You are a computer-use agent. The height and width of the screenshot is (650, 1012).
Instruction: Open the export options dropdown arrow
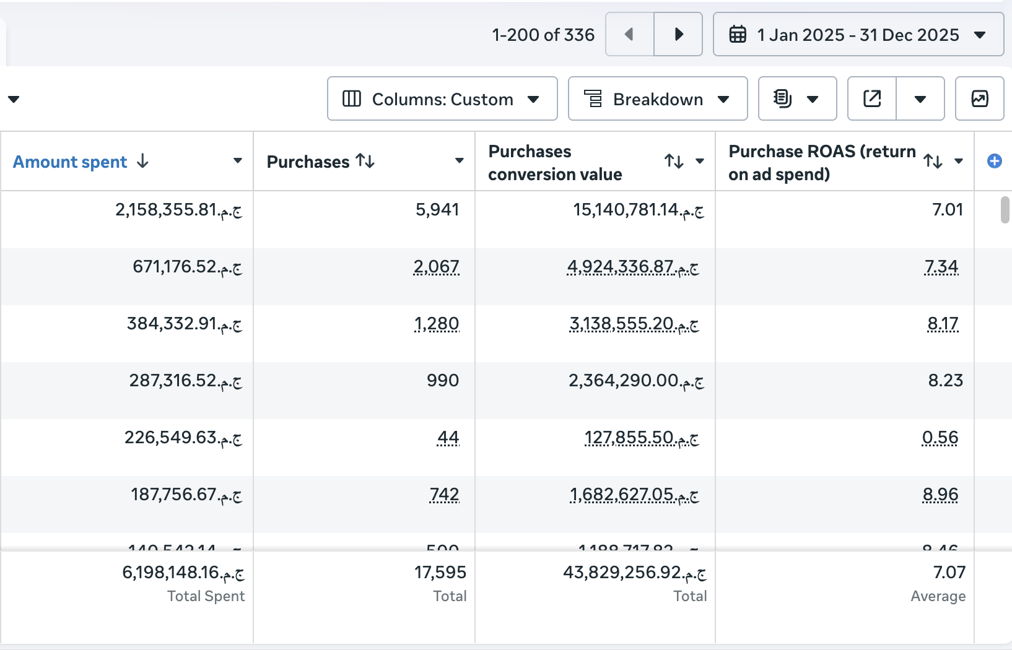[920, 98]
